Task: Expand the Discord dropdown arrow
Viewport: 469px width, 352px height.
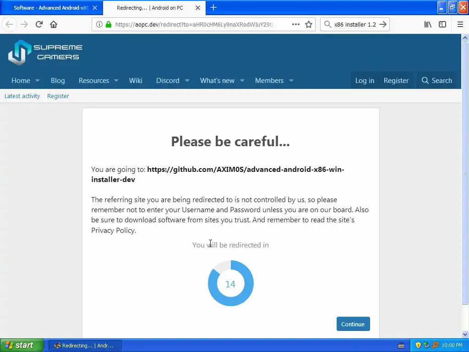Action: point(187,81)
